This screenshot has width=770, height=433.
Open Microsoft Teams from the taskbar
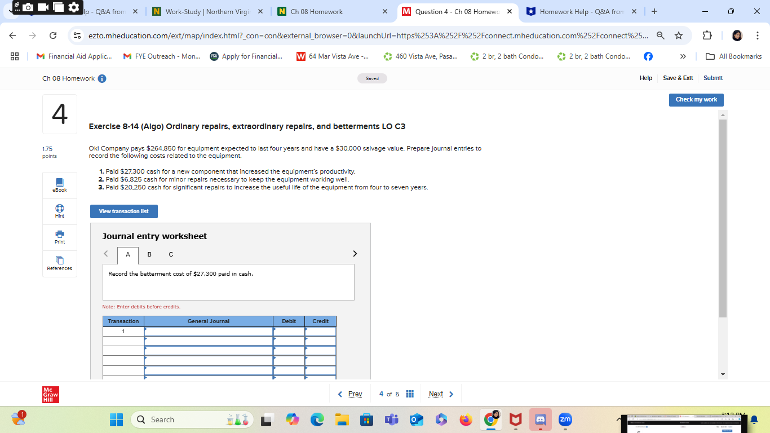(x=391, y=419)
